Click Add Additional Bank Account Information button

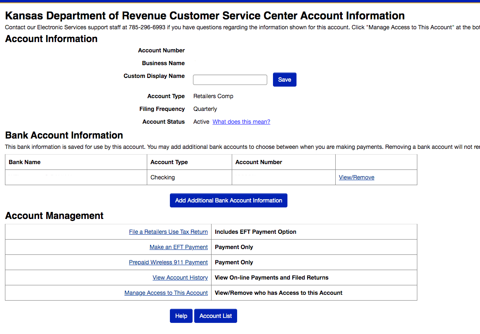228,200
